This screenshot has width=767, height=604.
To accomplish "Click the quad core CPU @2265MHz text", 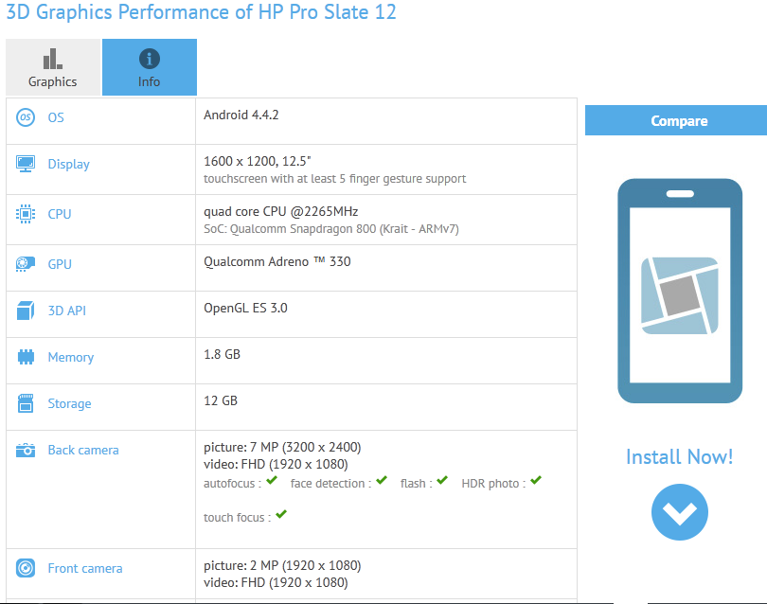I will 281,212.
